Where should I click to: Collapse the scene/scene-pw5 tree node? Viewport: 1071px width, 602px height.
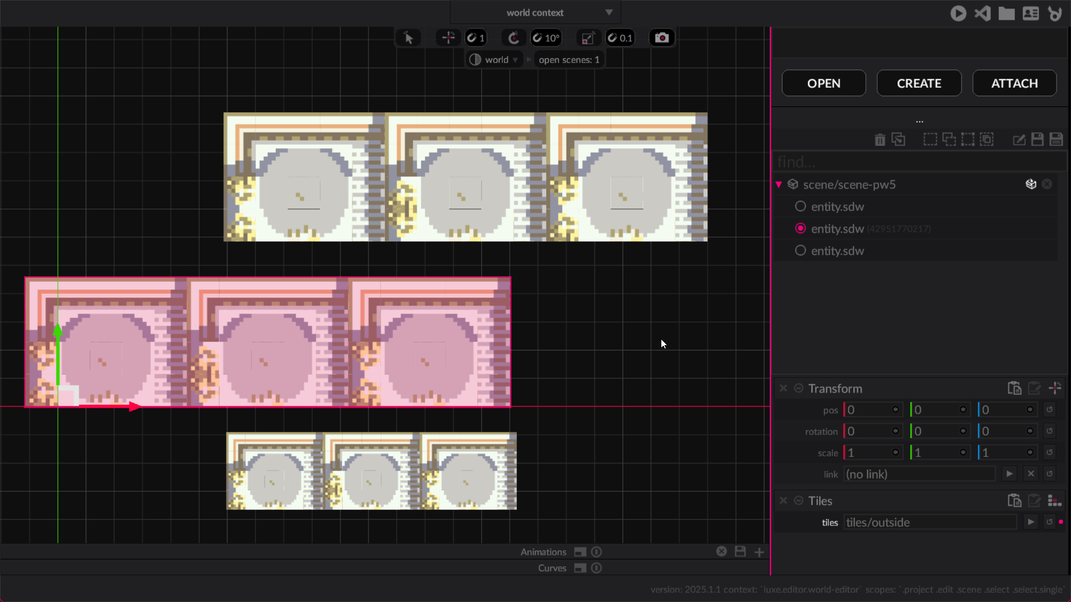tap(779, 185)
